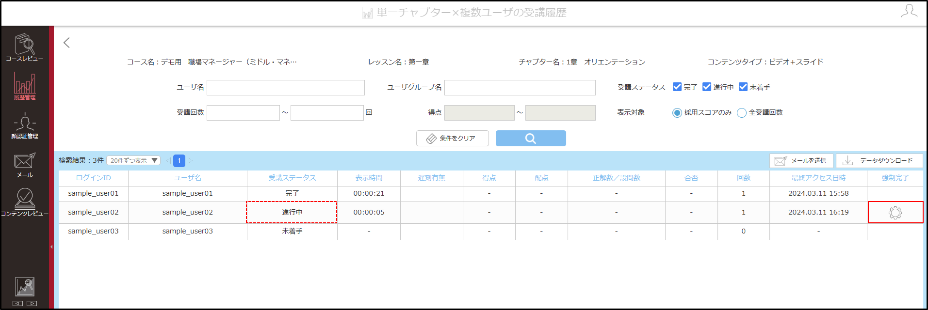This screenshot has width=928, height=310.
Task: Focus the ユーザグループ名 input field
Action: [x=520, y=88]
